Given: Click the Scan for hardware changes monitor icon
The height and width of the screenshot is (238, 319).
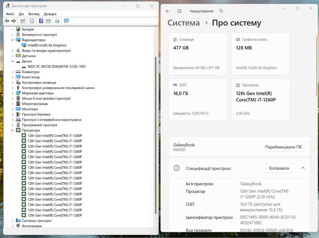Looking at the screenshot, I should (x=66, y=21).
